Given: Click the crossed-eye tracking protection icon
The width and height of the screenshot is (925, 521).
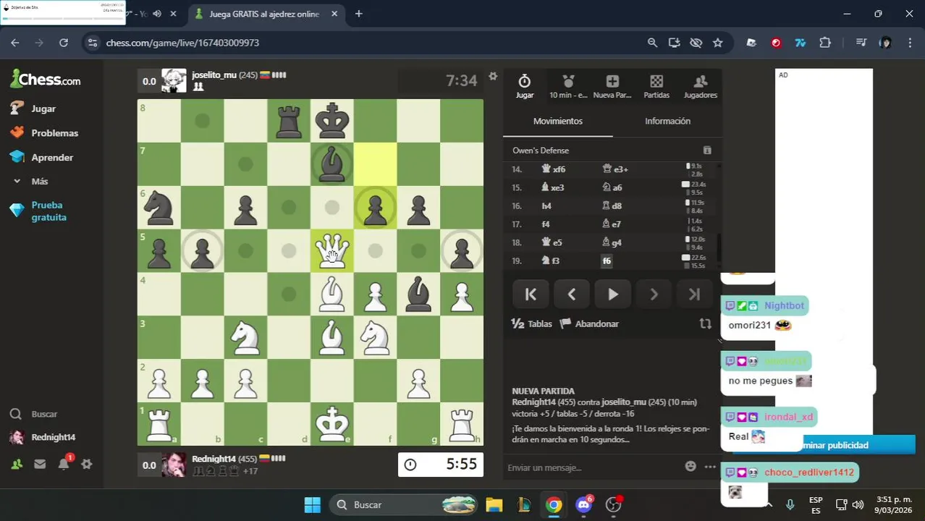Looking at the screenshot, I should coord(696,43).
